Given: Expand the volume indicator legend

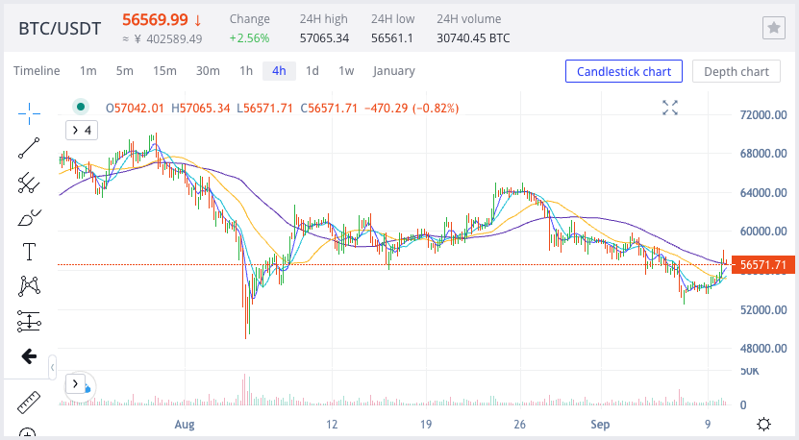Looking at the screenshot, I should pos(75,384).
